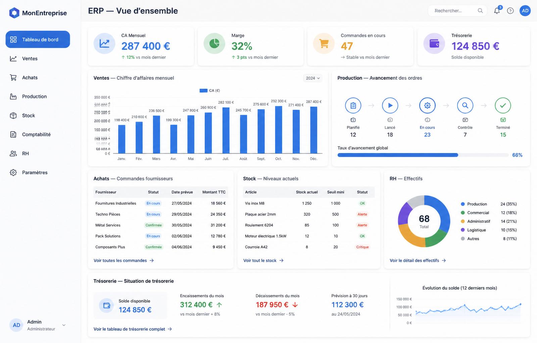537x343 pixels.
Task: Open the 2024 year dropdown
Action: click(313, 78)
